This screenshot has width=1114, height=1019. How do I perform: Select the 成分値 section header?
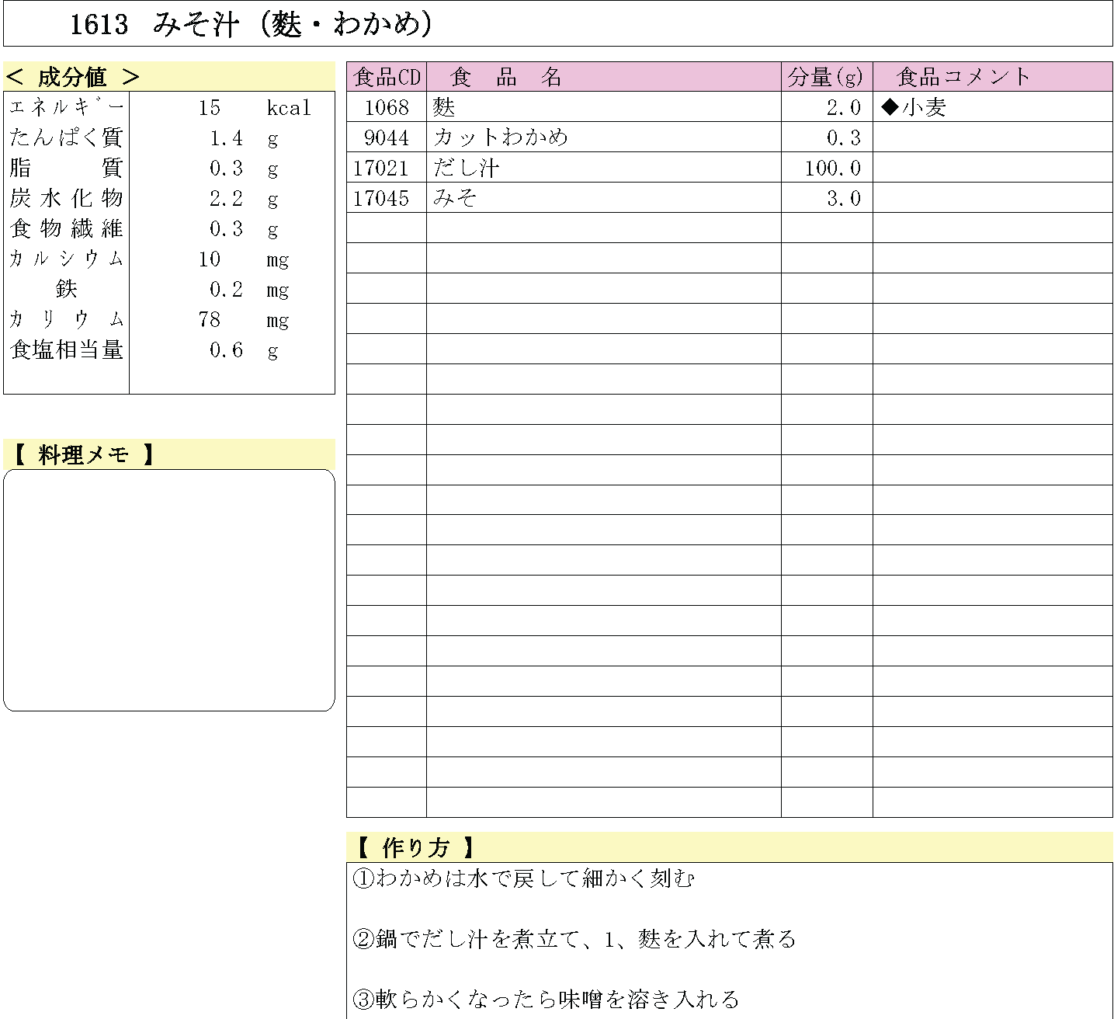point(72,77)
